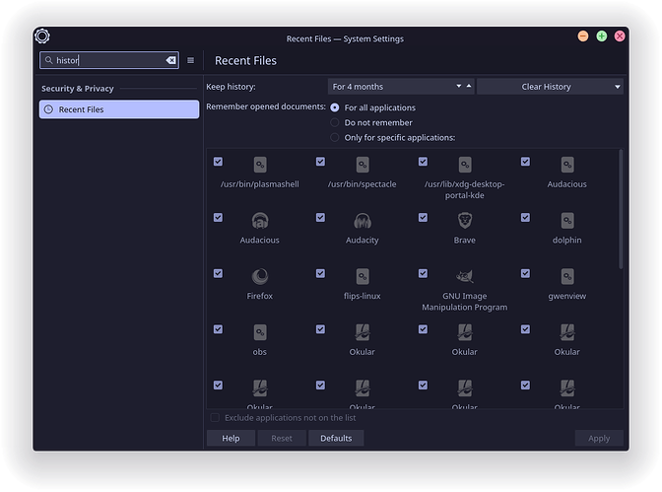Clear the search field with the backspace icon
This screenshot has height=492, width=662.
170,60
